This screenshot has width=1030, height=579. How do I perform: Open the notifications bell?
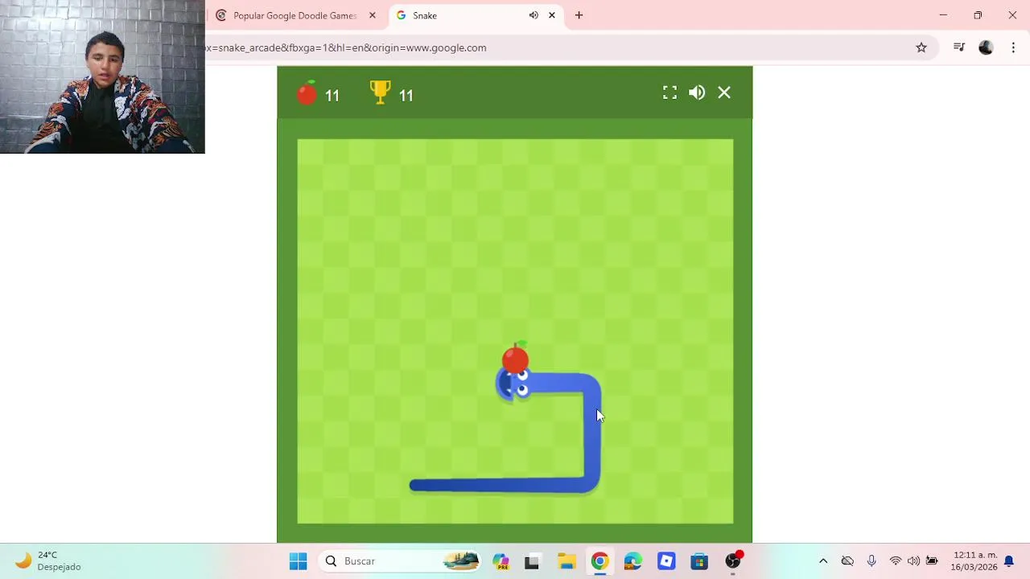[1008, 561]
